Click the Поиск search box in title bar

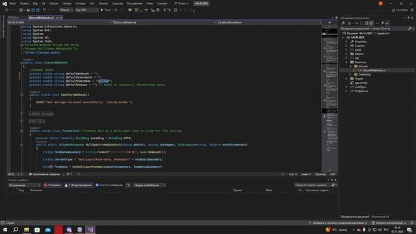click(181, 3)
